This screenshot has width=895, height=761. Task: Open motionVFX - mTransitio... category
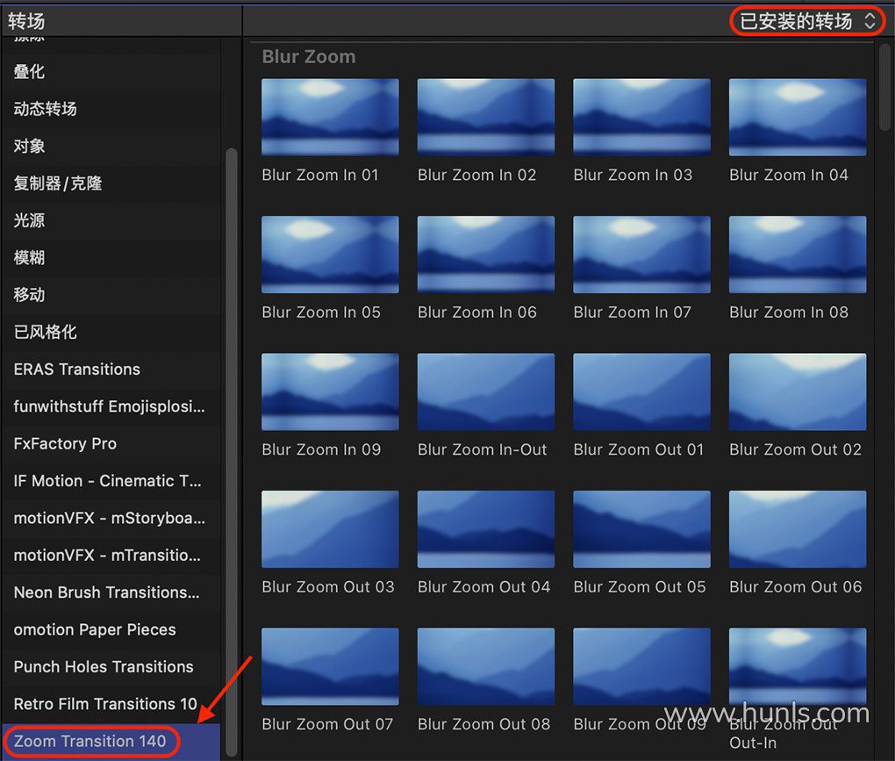coord(111,555)
